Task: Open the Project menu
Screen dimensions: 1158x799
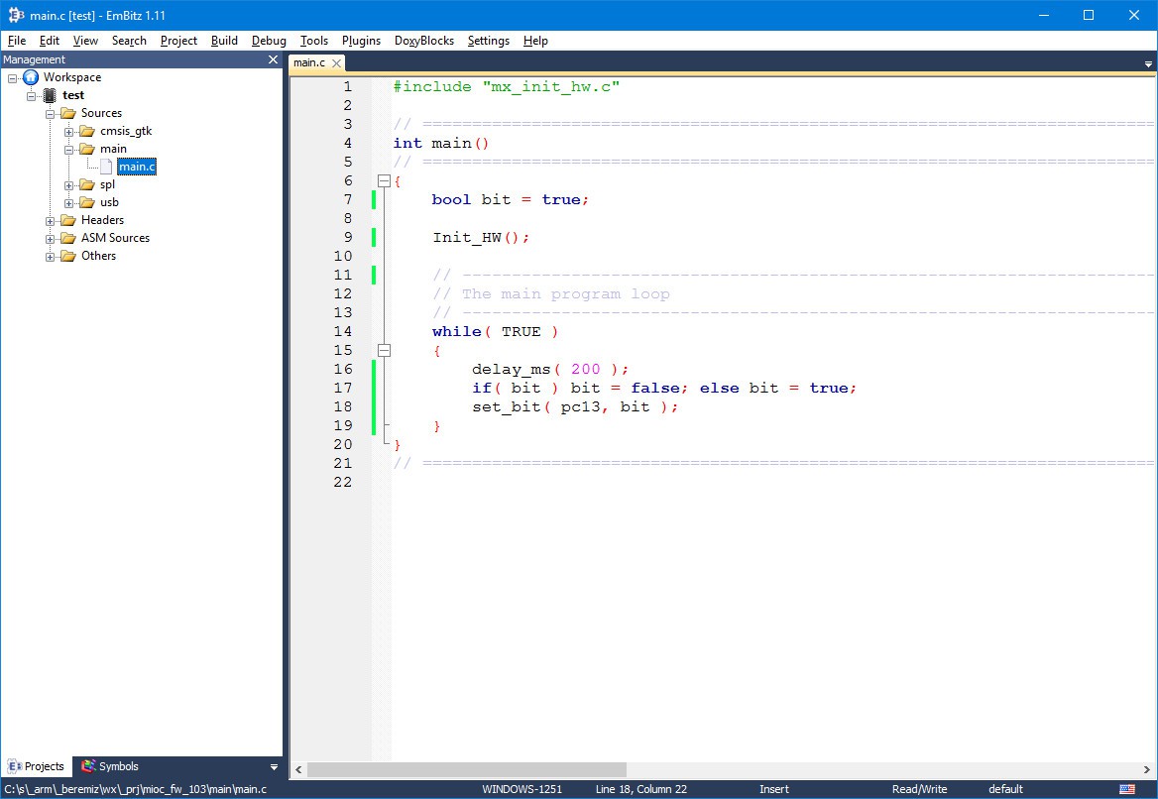Action: [x=178, y=41]
